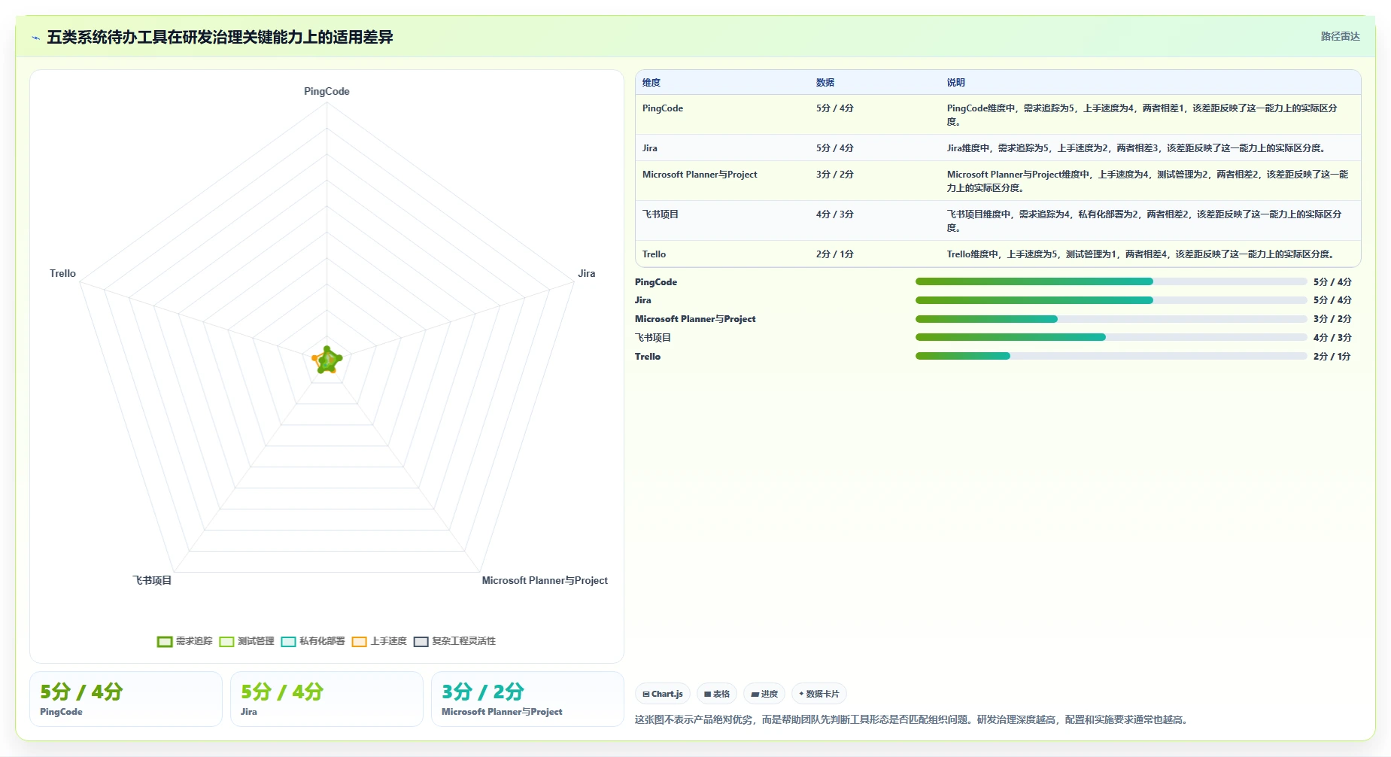Click the PingCode progress bar

tap(1111, 281)
